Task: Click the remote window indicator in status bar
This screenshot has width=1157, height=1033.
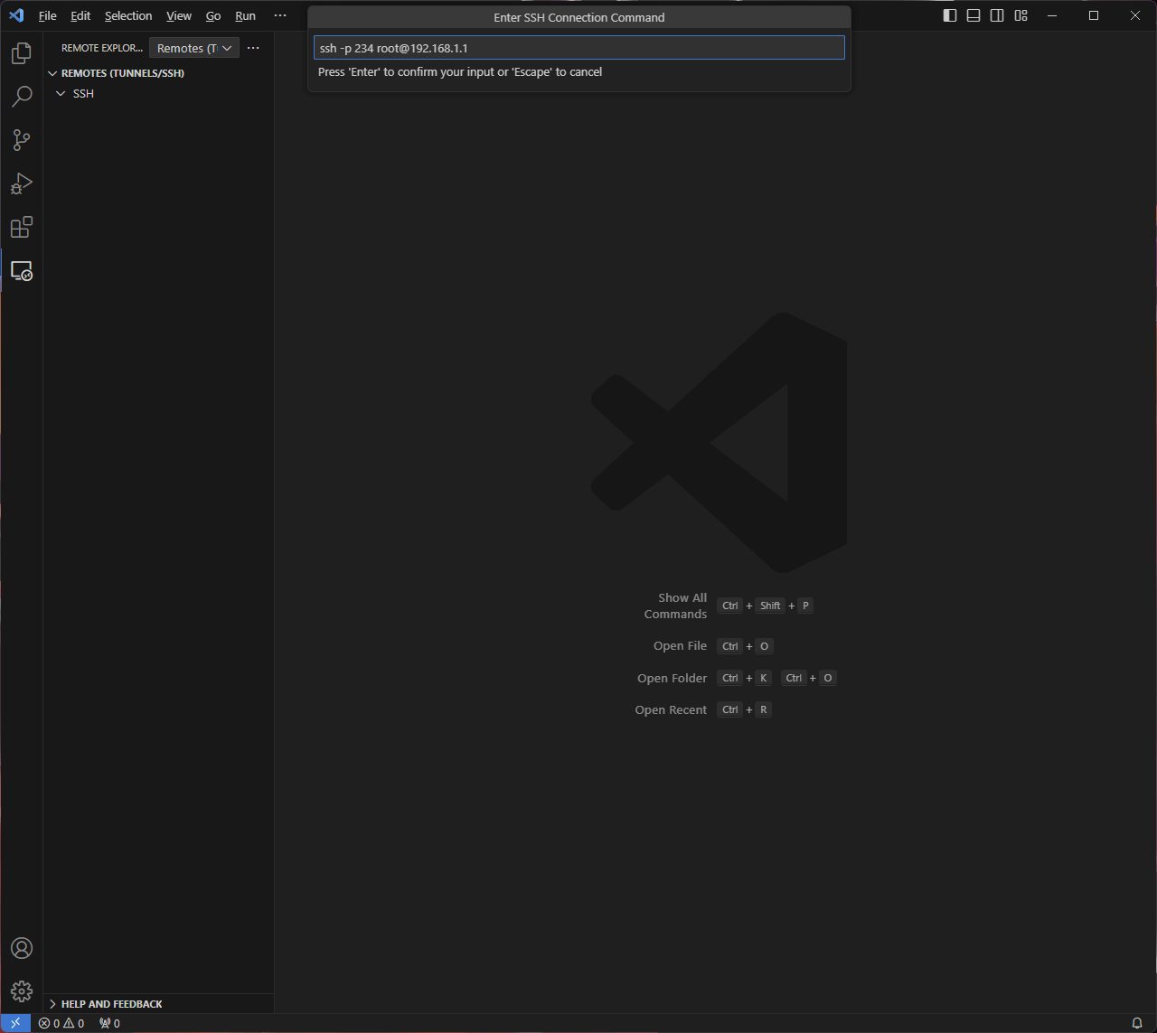Action: pyautogui.click(x=15, y=1023)
